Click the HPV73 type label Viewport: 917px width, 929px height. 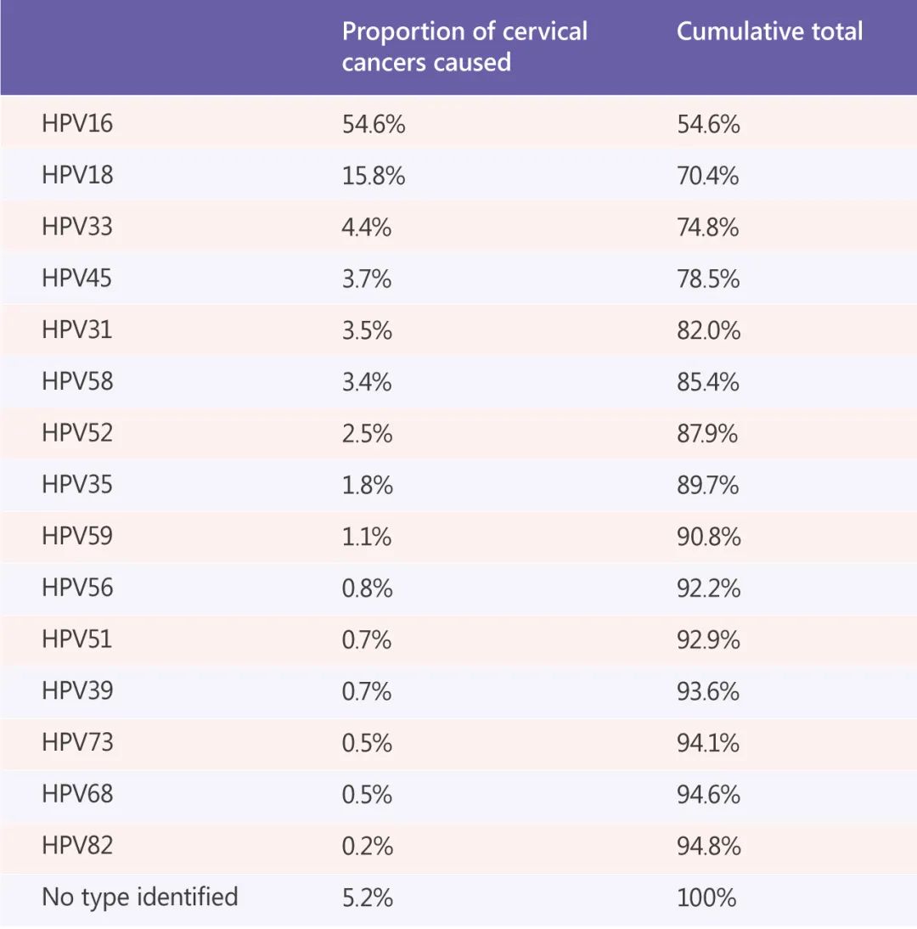77,743
